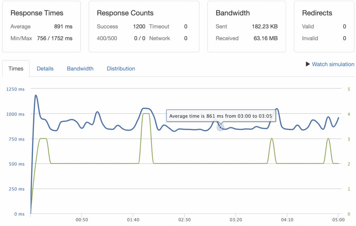
Task: Click the 05:00 label on the time axis
Action: [x=338, y=220]
